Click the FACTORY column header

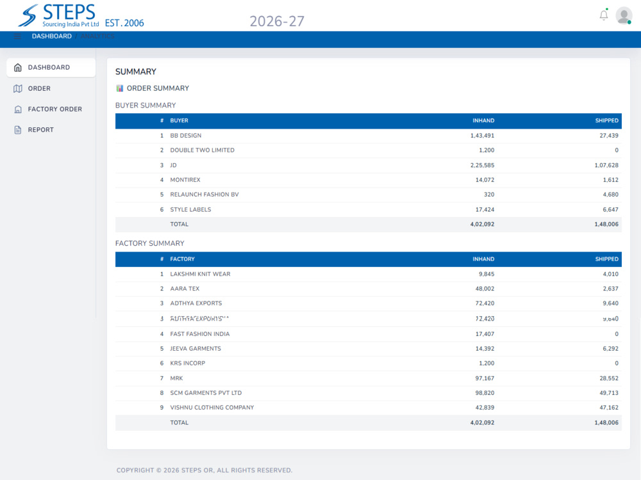182,259
